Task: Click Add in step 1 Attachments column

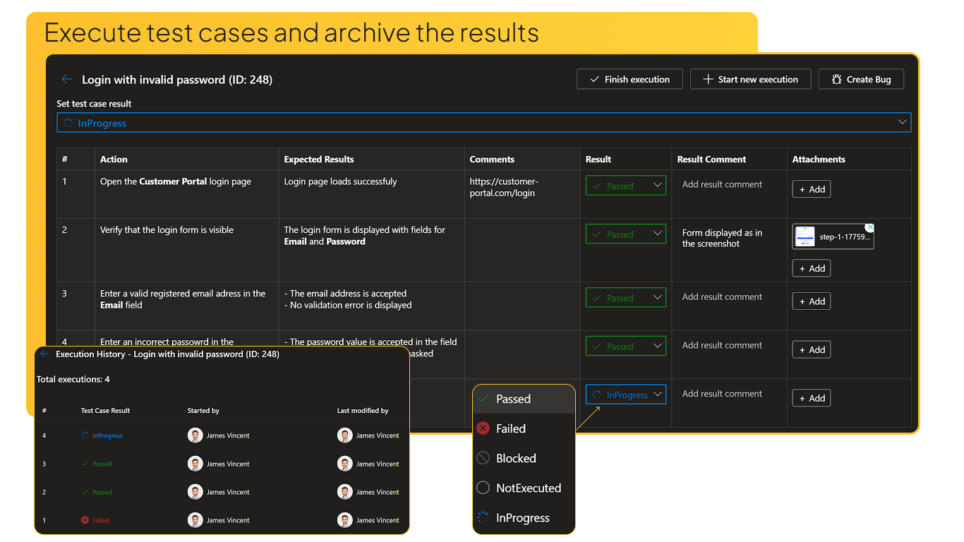Action: 811,188
